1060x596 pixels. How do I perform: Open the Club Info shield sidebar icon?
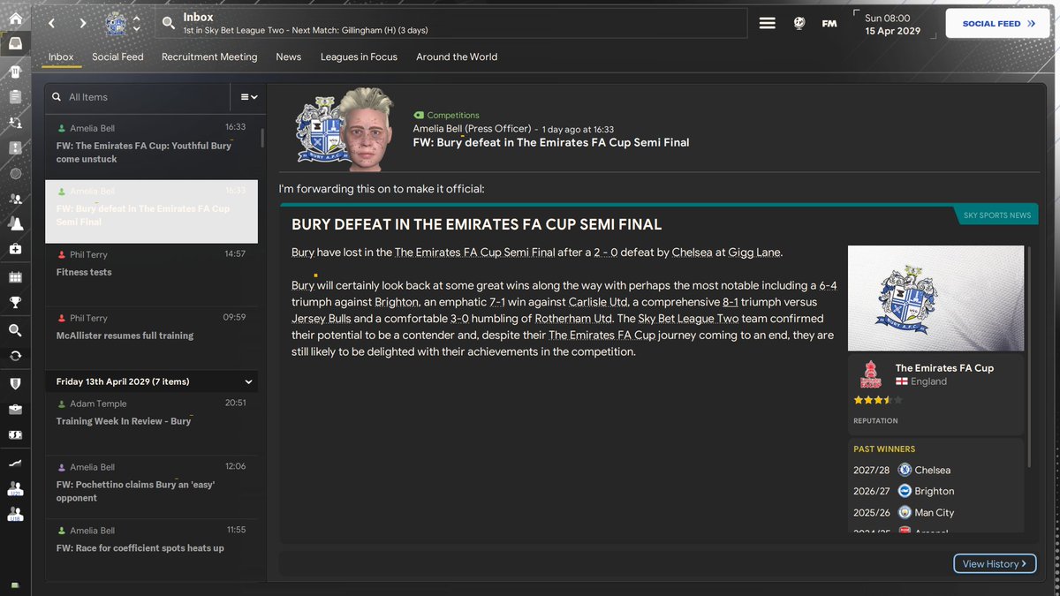coord(15,383)
